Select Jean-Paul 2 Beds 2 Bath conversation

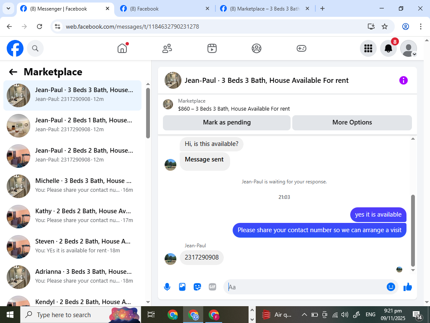(x=72, y=156)
